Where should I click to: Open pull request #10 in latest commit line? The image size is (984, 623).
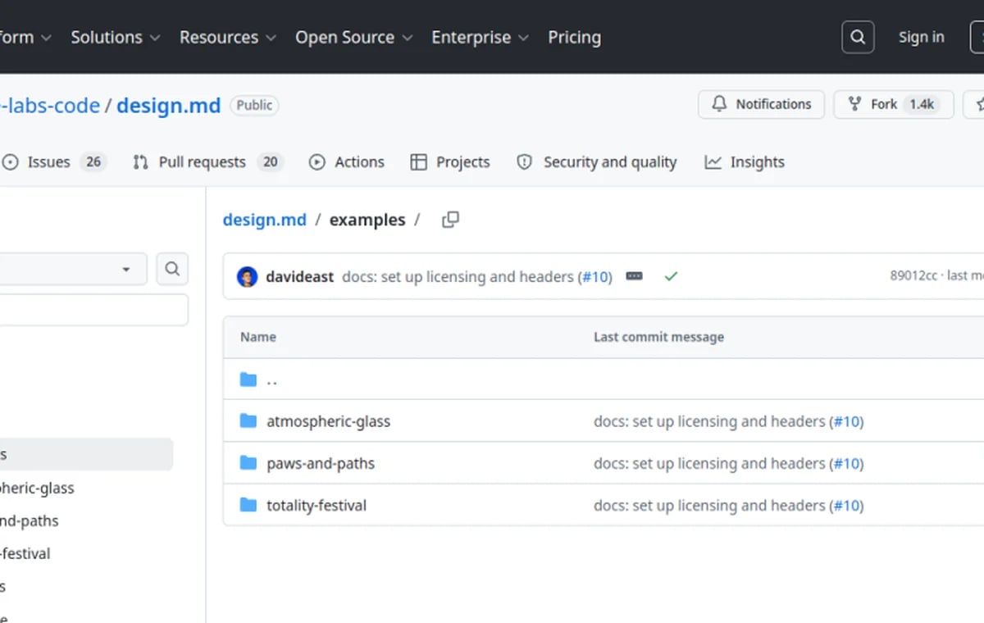pyautogui.click(x=595, y=276)
